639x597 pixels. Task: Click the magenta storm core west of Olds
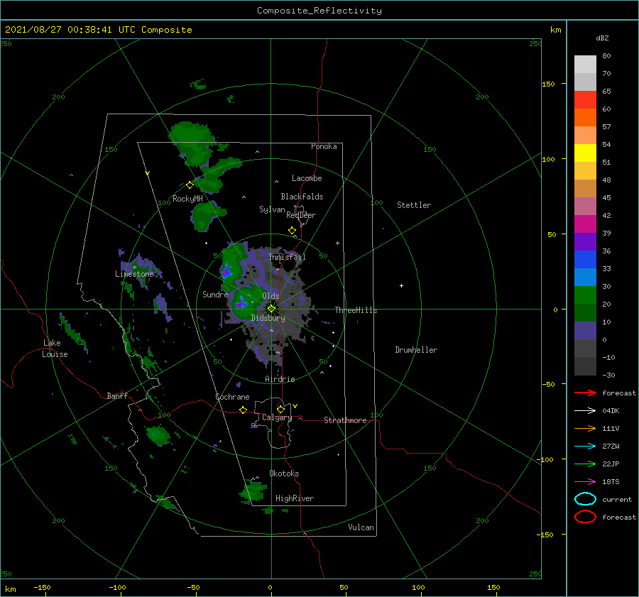click(x=241, y=303)
